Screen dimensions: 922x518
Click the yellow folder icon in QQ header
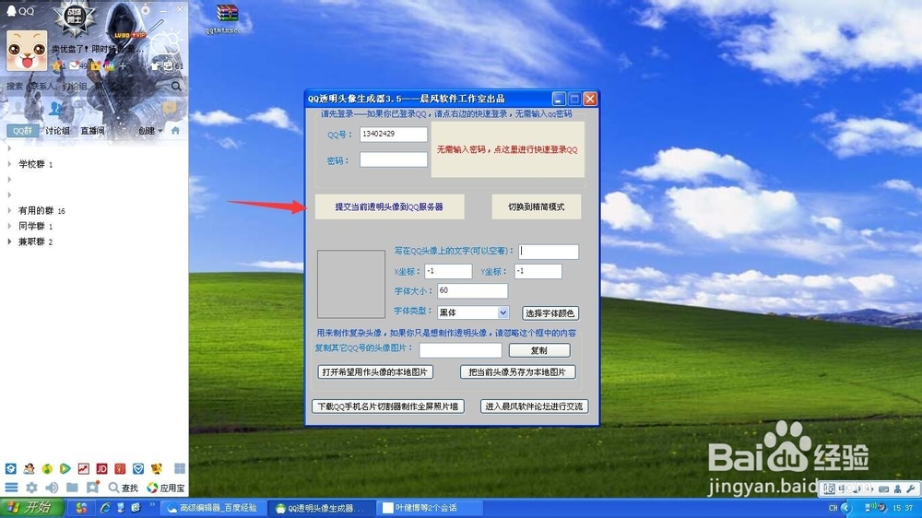click(x=95, y=65)
